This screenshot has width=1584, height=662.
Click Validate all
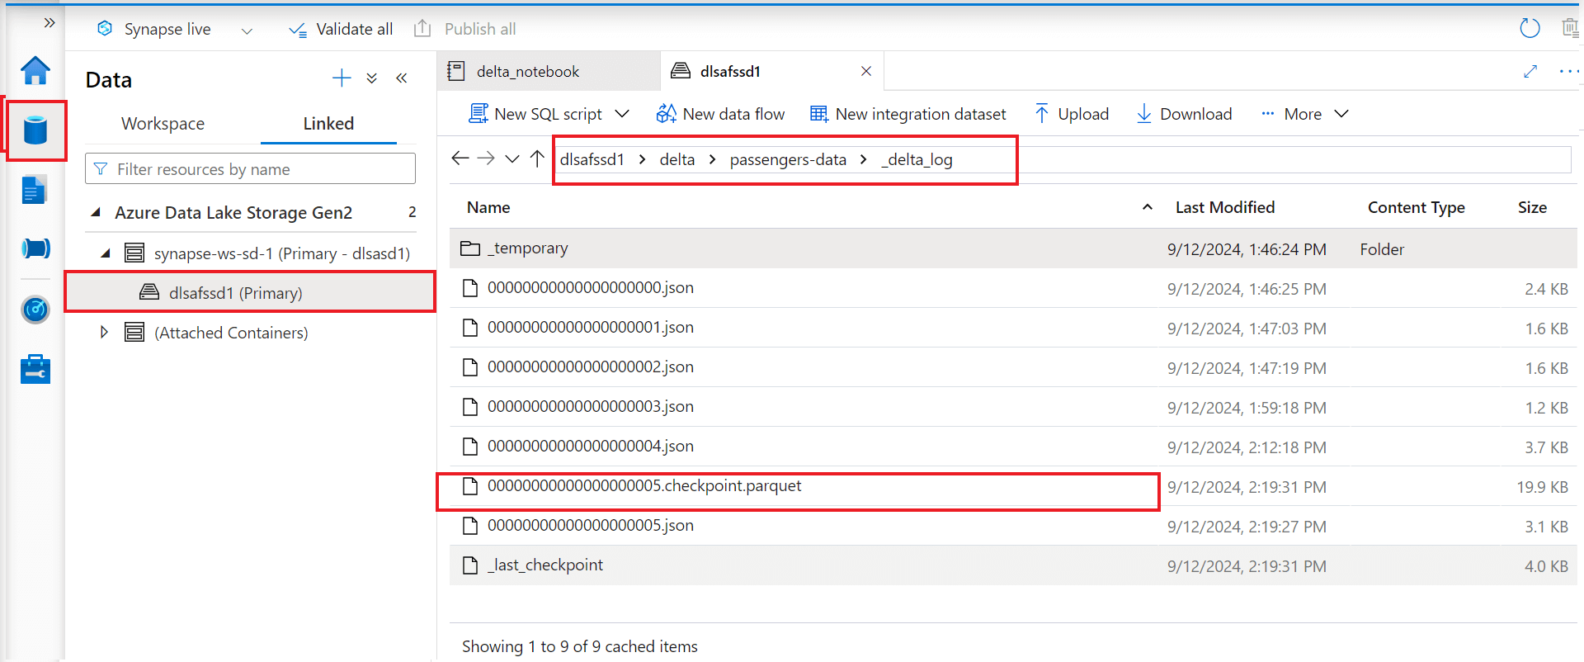(341, 29)
